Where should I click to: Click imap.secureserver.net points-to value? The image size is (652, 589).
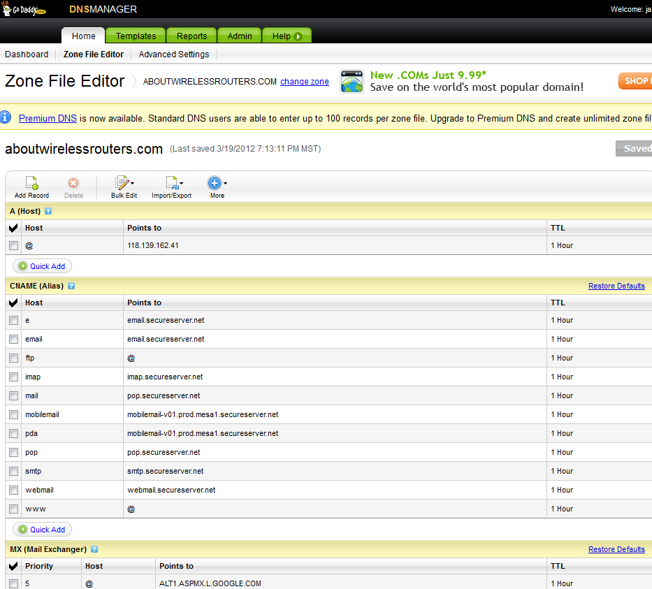[165, 377]
